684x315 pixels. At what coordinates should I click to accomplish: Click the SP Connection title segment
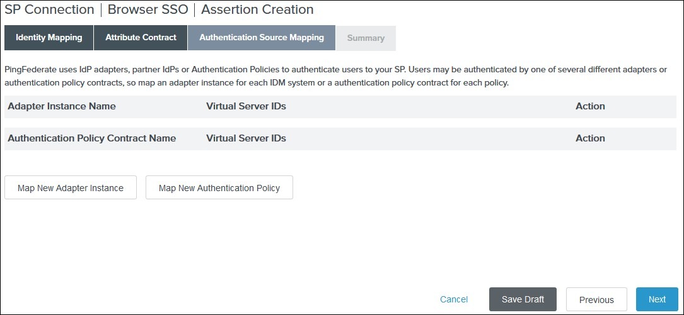click(x=49, y=10)
